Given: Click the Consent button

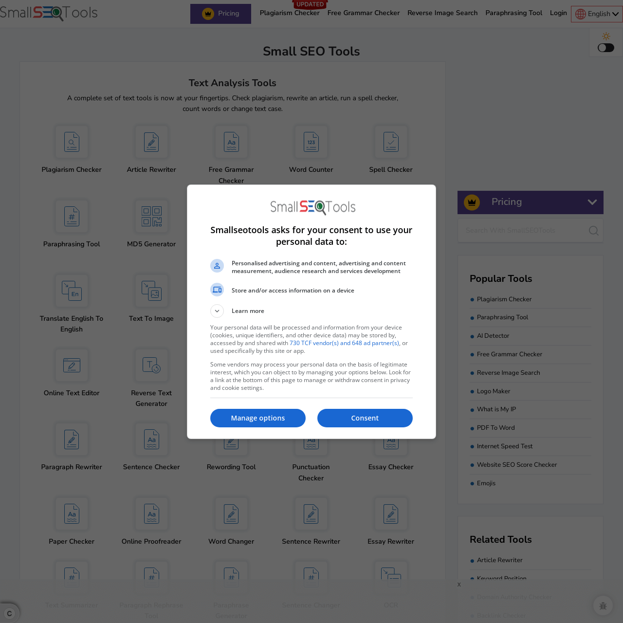Looking at the screenshot, I should tap(365, 418).
